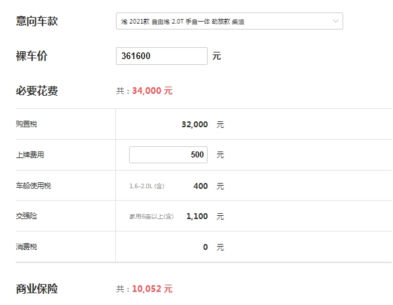Click the 购置税 row label
The height and width of the screenshot is (305, 393).
coord(26,124)
